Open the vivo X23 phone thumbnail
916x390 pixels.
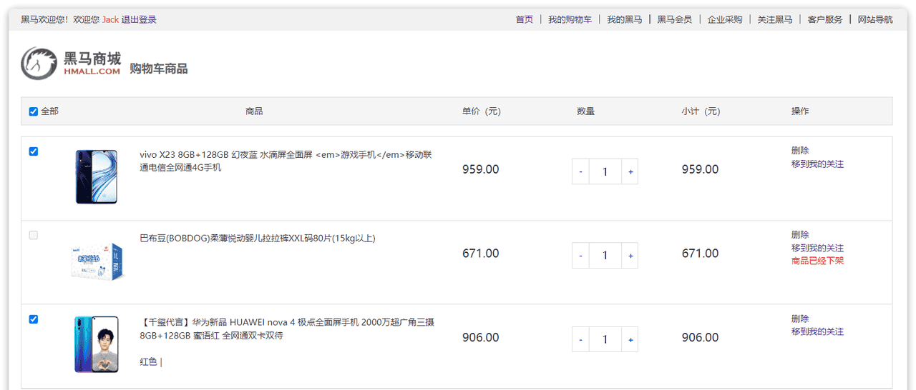(x=96, y=177)
